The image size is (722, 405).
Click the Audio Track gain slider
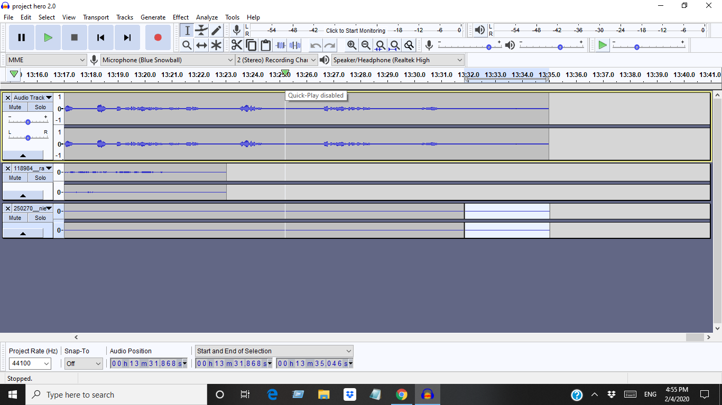(x=28, y=122)
